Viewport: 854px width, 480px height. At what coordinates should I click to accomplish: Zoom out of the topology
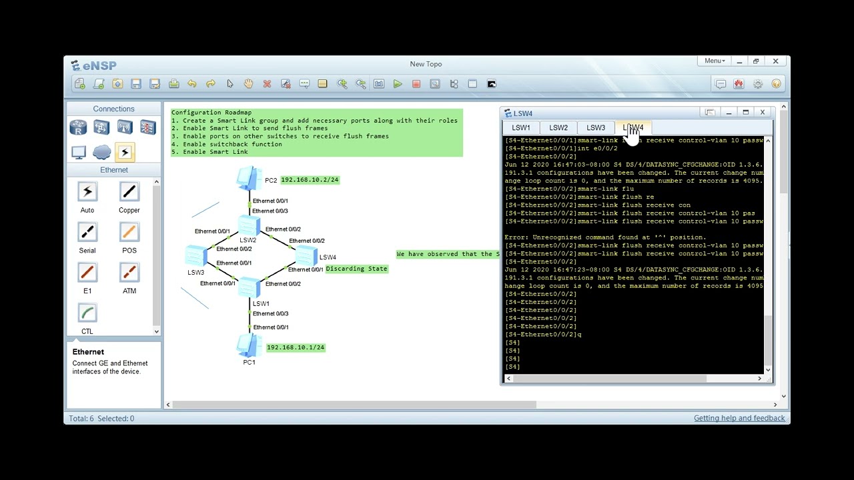point(361,84)
